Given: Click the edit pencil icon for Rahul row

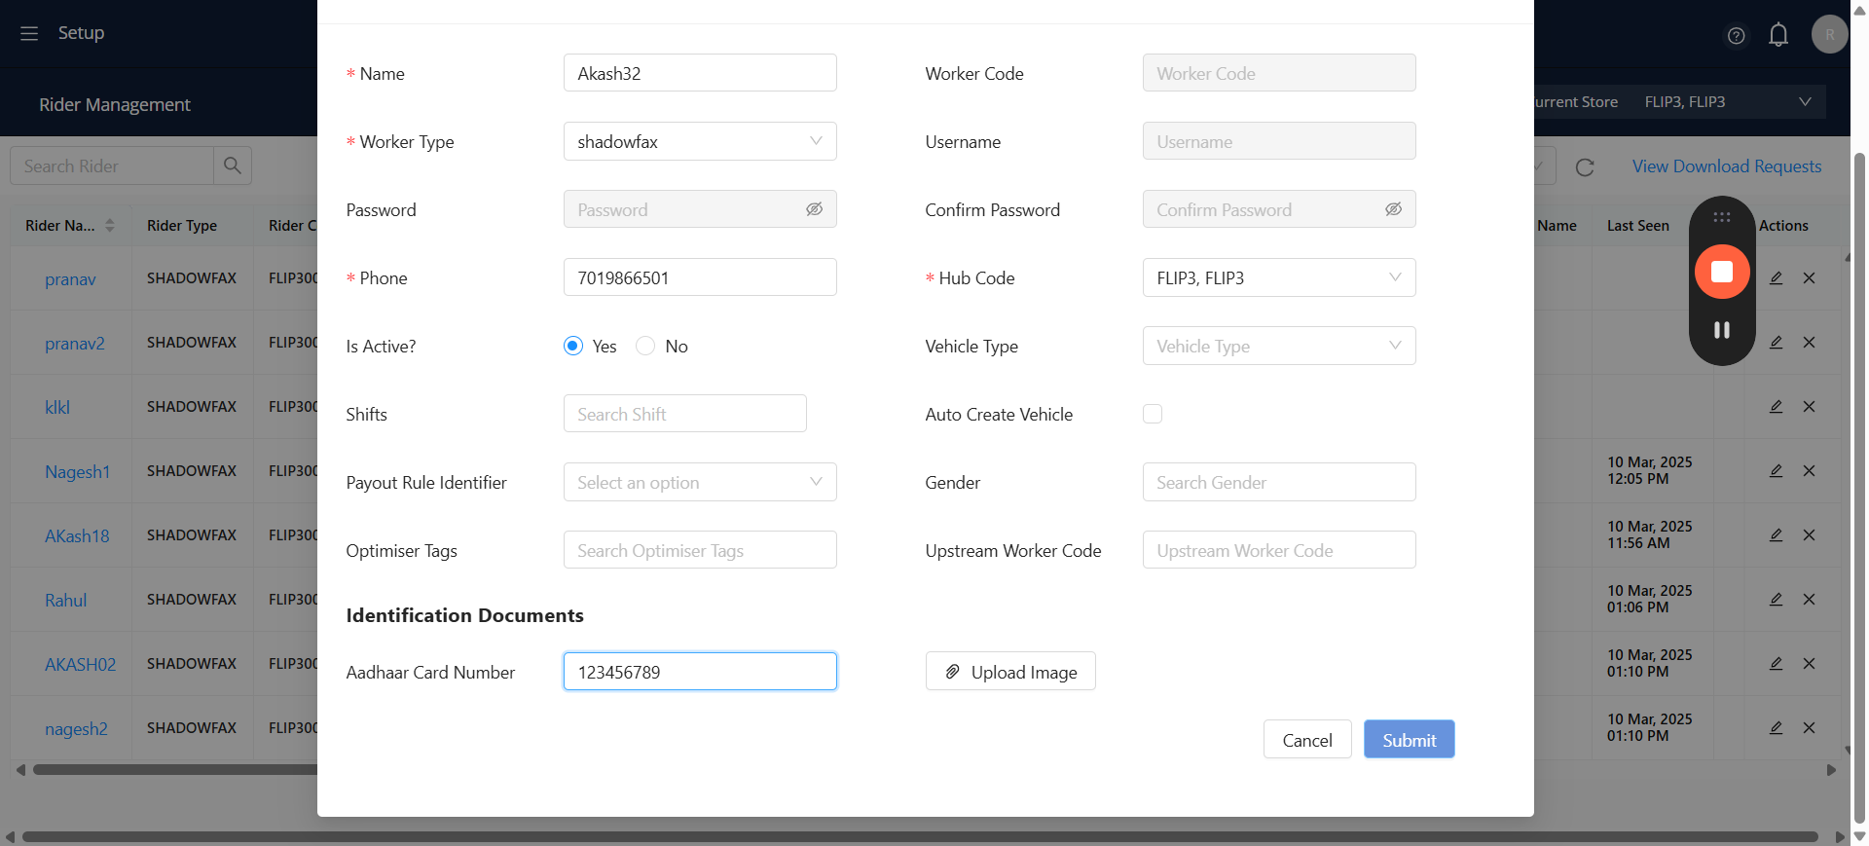Looking at the screenshot, I should (1776, 600).
